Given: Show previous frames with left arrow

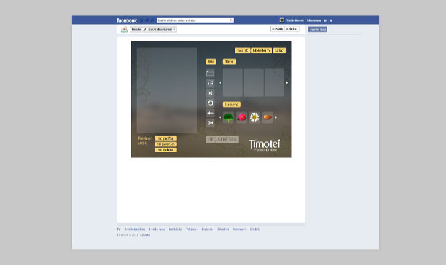Looking at the screenshot, I should (220, 82).
